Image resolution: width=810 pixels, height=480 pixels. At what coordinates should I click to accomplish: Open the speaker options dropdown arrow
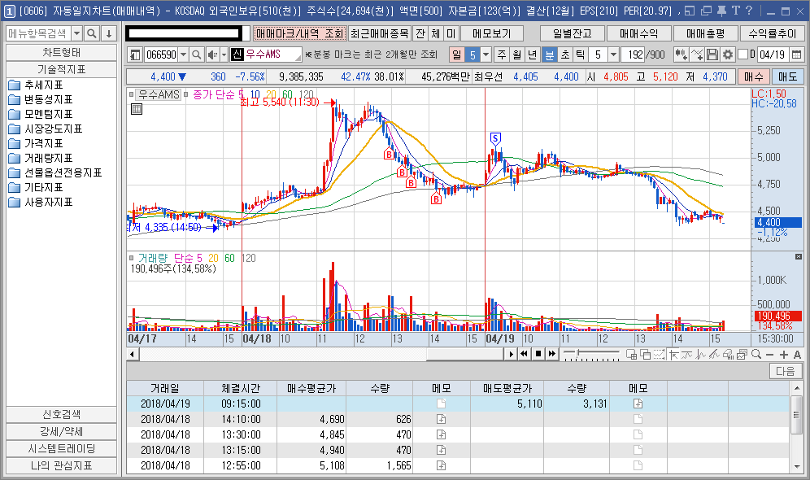pos(224,55)
